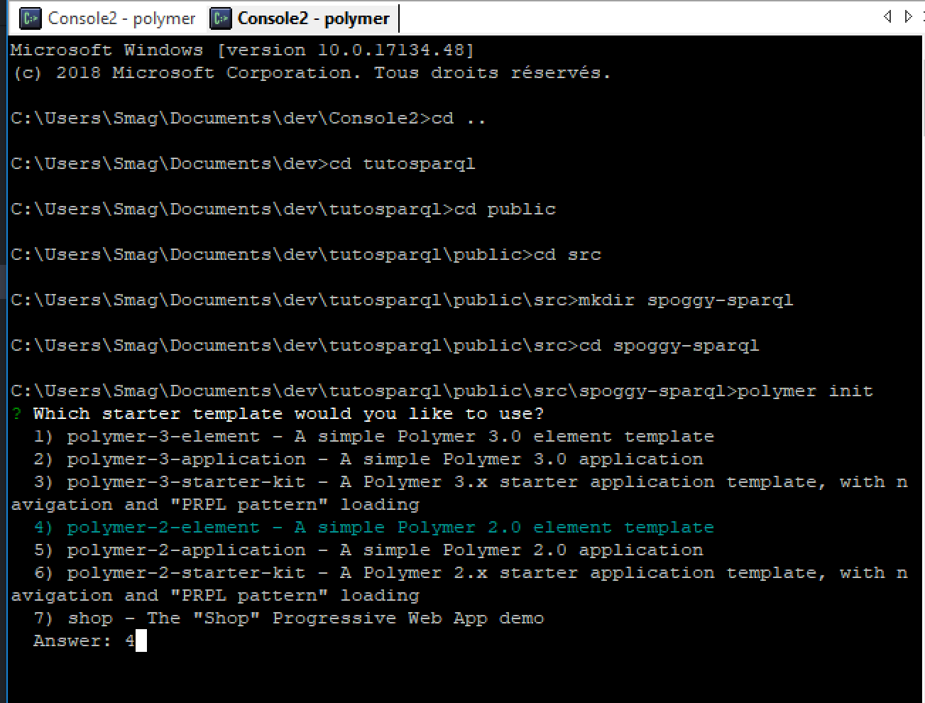Click the 'Answer: 4' input line
Screen dimensions: 925x703
89,641
